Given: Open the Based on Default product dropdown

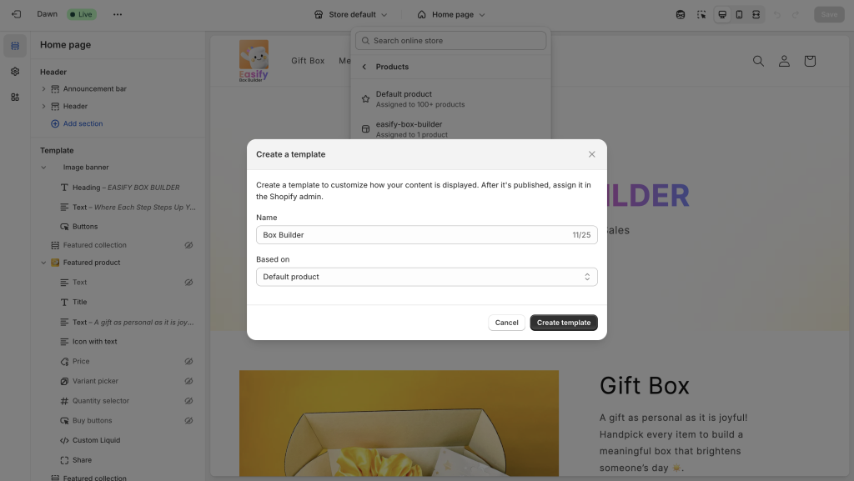Looking at the screenshot, I should point(426,277).
